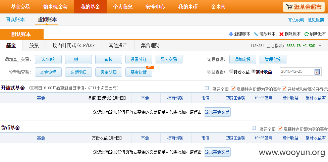
Task: Click 添加基金交易 in 货币基金 section
Action: (x=217, y=152)
